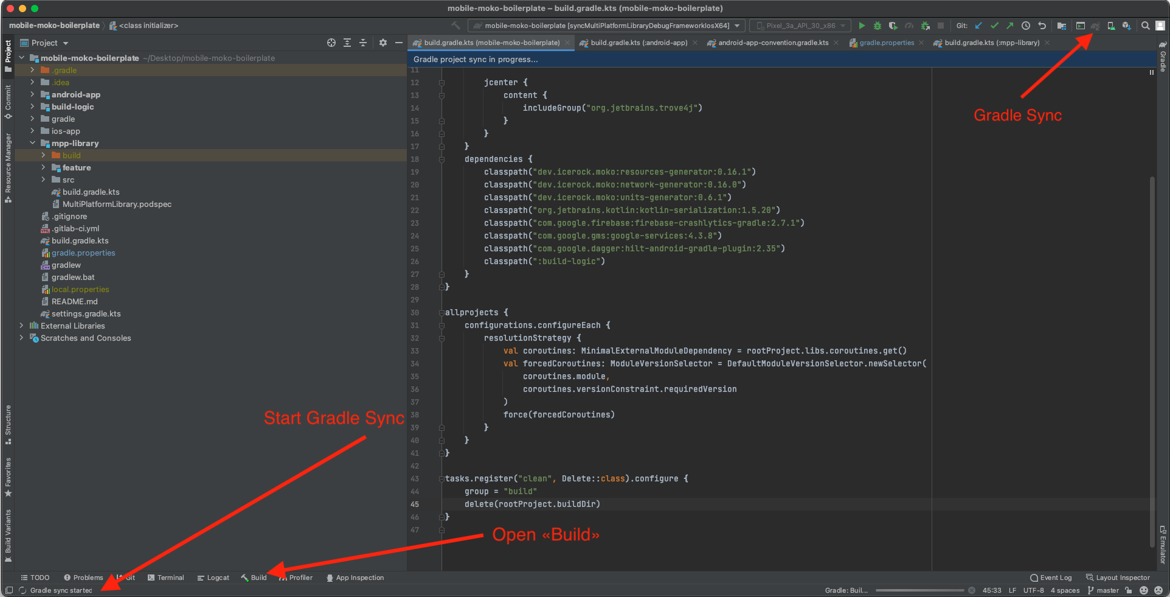Expand all in Project panel

coord(347,43)
